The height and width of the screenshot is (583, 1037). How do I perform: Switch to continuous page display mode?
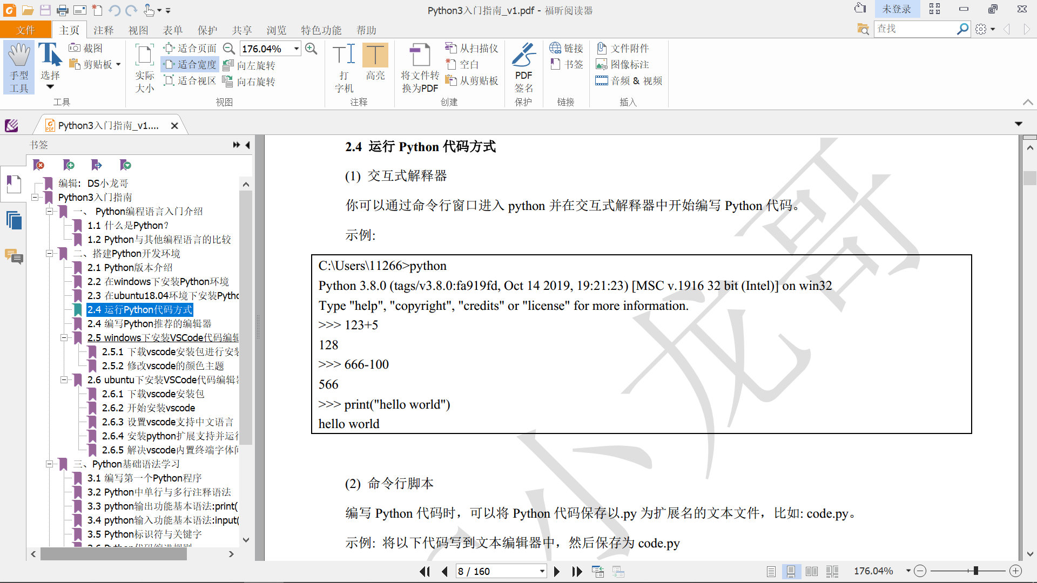(791, 571)
